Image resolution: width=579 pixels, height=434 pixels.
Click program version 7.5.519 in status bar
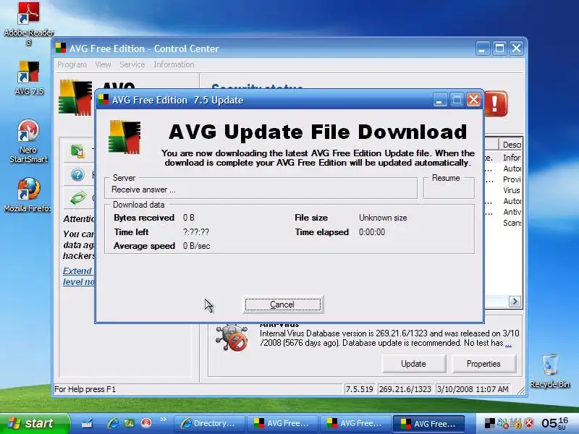click(x=359, y=389)
